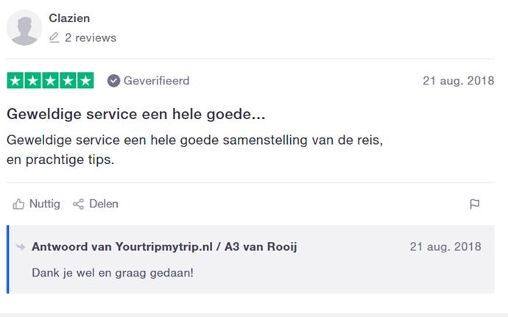Click the verified checkmark badge icon
This screenshot has height=317, width=508.
point(113,81)
